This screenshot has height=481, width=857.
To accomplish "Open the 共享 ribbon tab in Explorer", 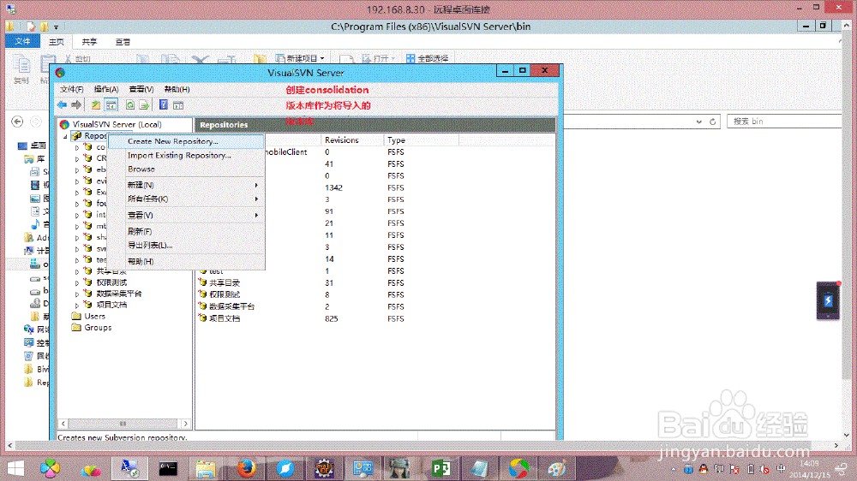I will (x=89, y=42).
